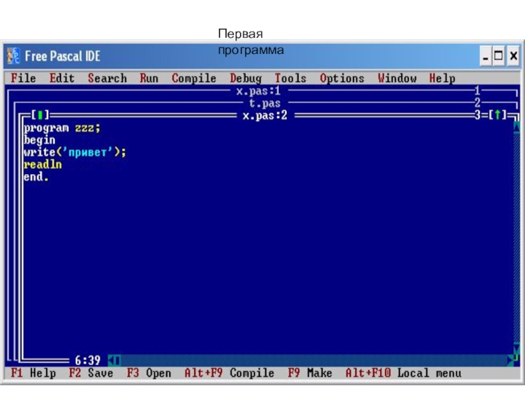The image size is (525, 394).
Task: Click scroll-up arrow on vertical scrollbar
Action: (x=516, y=126)
